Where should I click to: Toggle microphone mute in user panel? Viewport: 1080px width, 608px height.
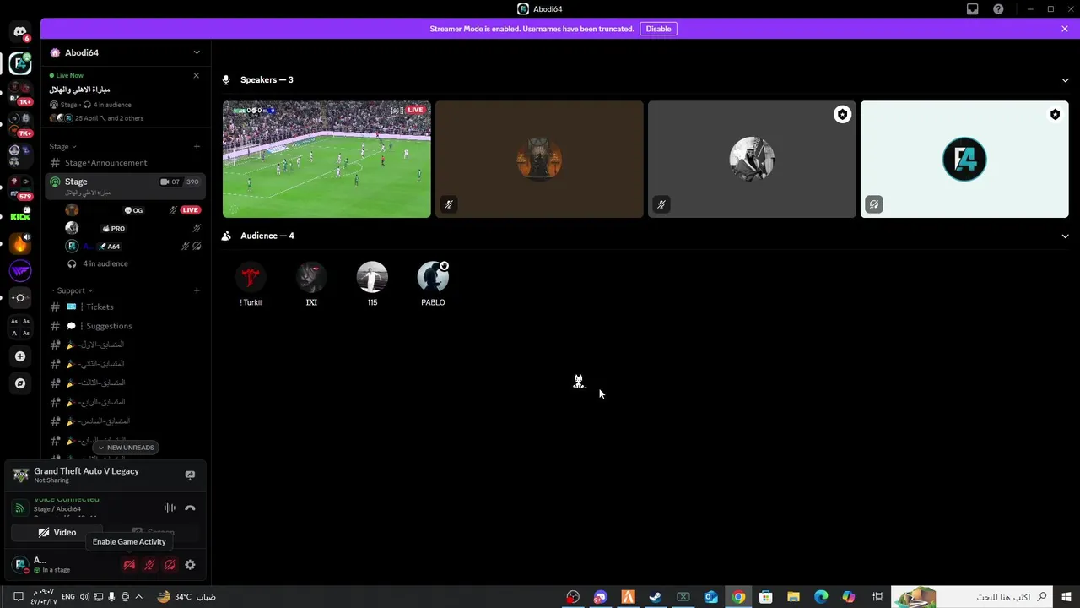click(x=149, y=565)
